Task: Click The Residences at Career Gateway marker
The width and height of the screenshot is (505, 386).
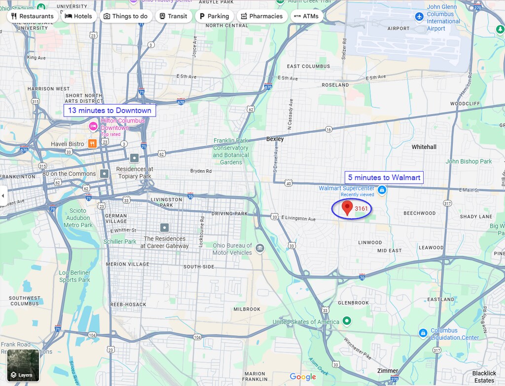Action: (x=165, y=228)
